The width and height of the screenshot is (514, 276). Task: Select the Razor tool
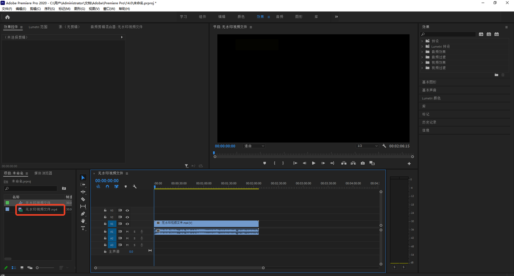83,199
